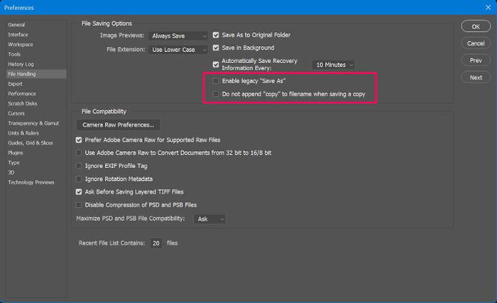The image size is (497, 303).
Task: Go to Units & Rulers section
Action: tap(23, 133)
